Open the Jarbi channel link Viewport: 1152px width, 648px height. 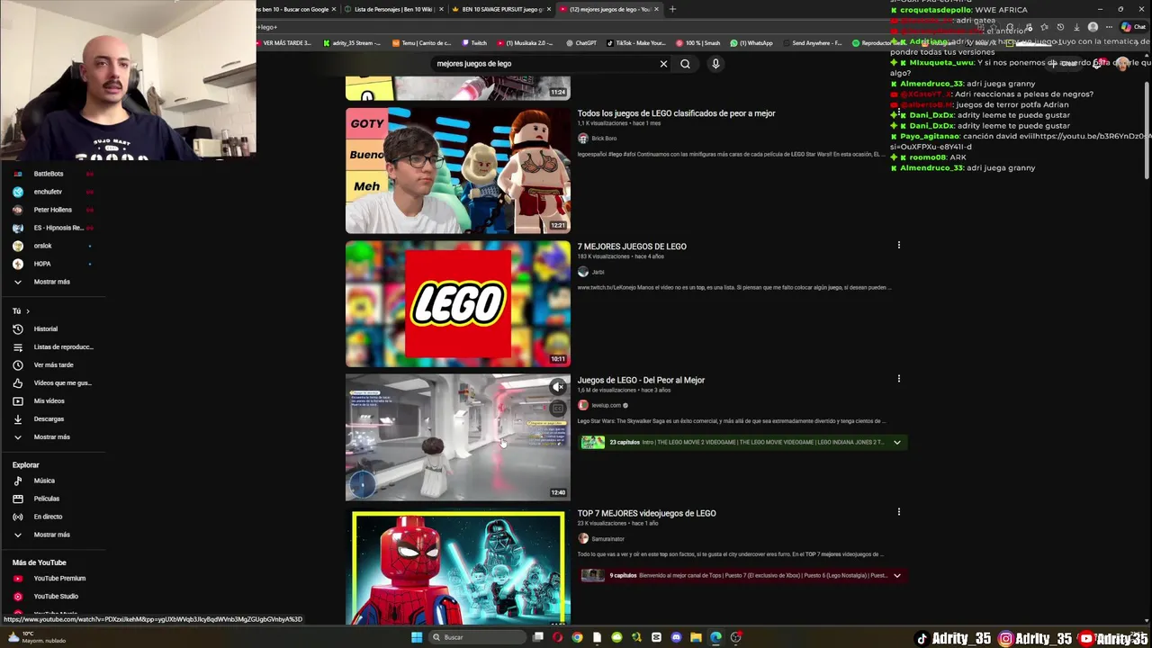click(598, 272)
